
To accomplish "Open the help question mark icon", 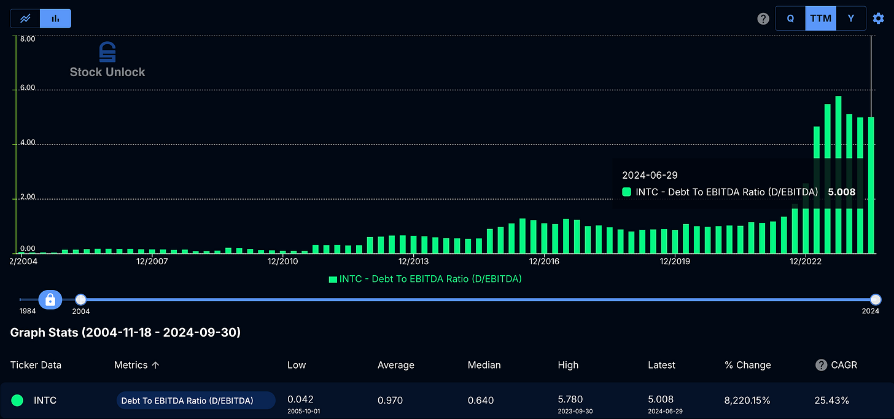I will [x=763, y=18].
